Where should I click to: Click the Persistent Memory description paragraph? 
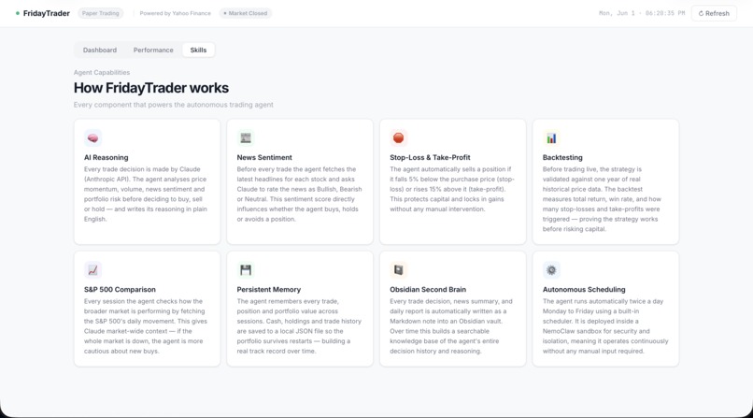299,326
